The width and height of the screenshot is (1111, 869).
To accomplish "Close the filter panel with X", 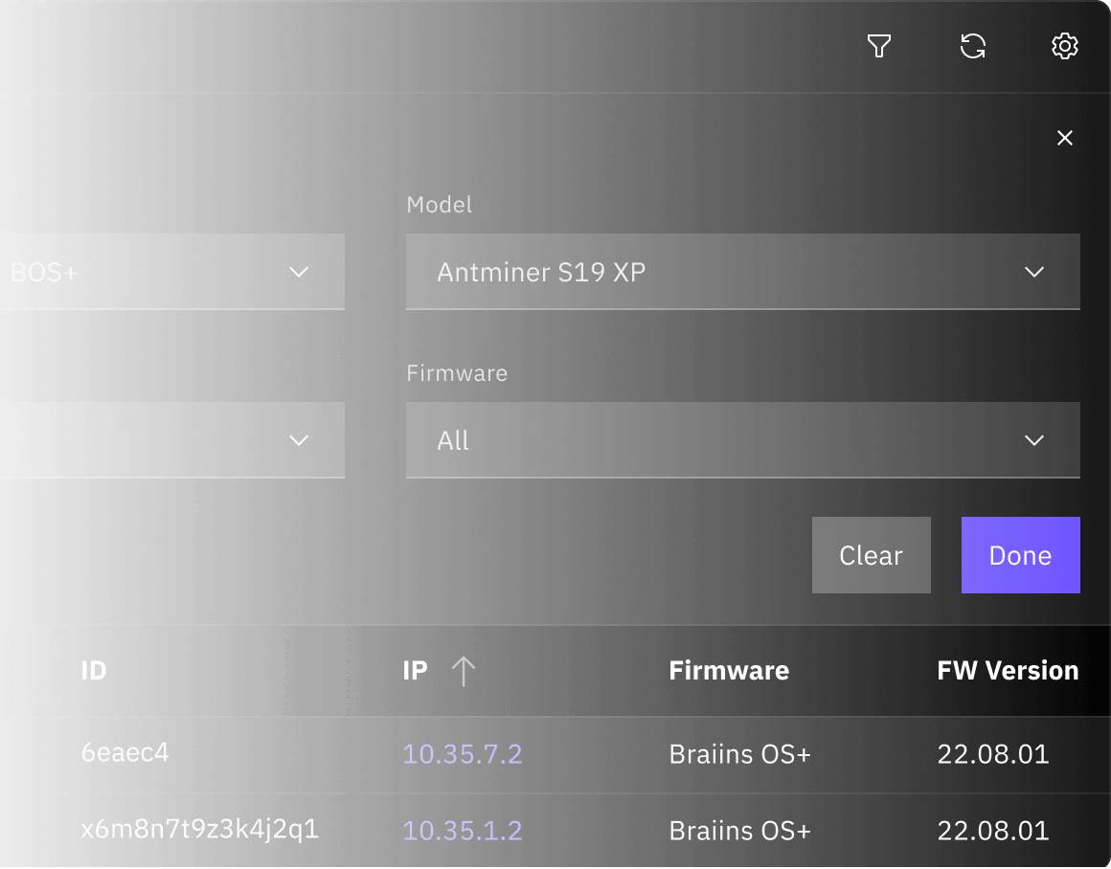I will [x=1064, y=138].
